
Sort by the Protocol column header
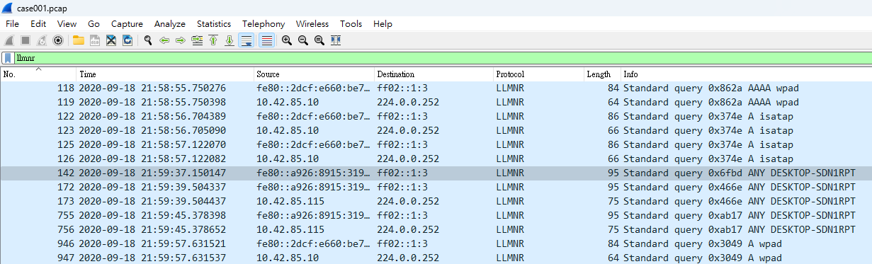click(538, 74)
